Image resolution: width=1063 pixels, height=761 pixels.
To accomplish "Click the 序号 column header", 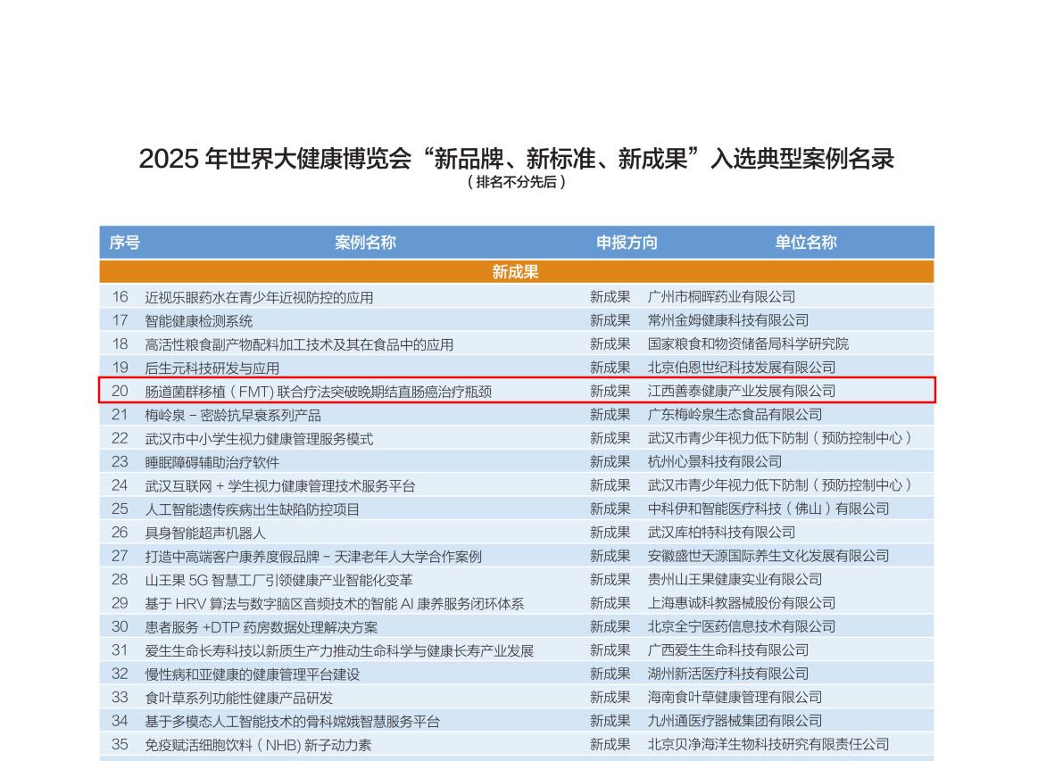I will coord(125,243).
